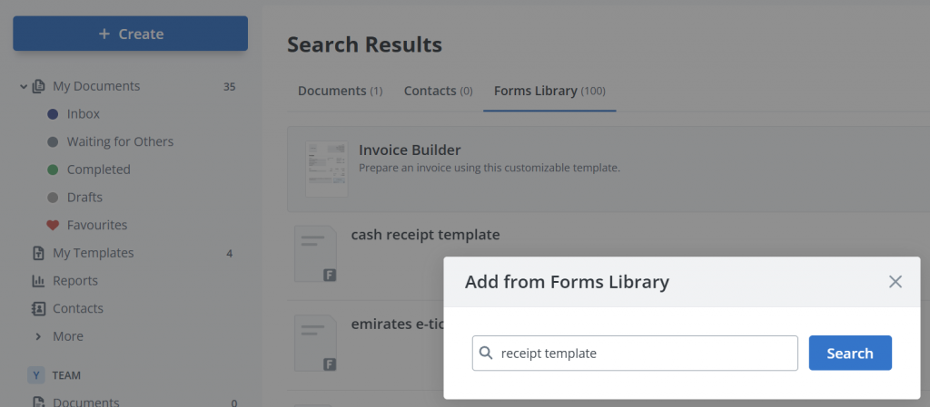
Task: Click the grey Drafts dot icon
Action: point(53,198)
